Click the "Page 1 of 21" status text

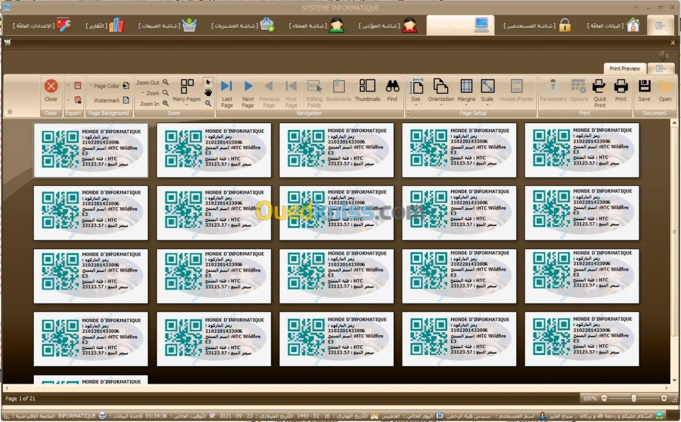tap(20, 399)
